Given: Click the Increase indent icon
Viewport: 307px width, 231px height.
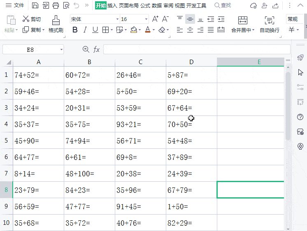Looking at the screenshot, I should click(x=221, y=19).
